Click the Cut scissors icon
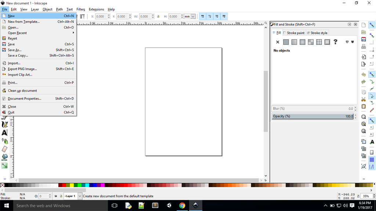The image size is (376, 211). point(364,99)
